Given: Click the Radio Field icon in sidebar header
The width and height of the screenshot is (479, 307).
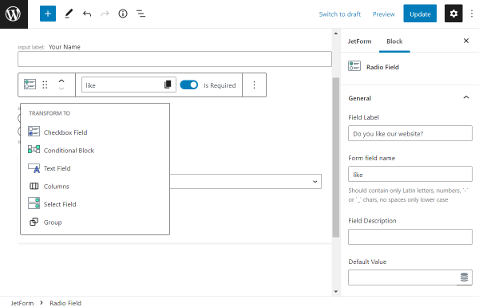Looking at the screenshot, I should tap(354, 66).
